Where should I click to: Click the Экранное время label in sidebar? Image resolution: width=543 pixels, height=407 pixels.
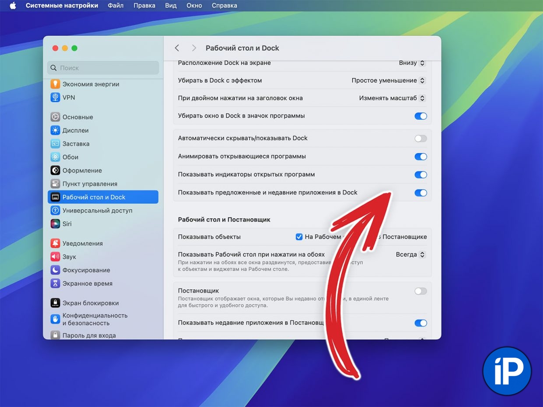pyautogui.click(x=88, y=283)
